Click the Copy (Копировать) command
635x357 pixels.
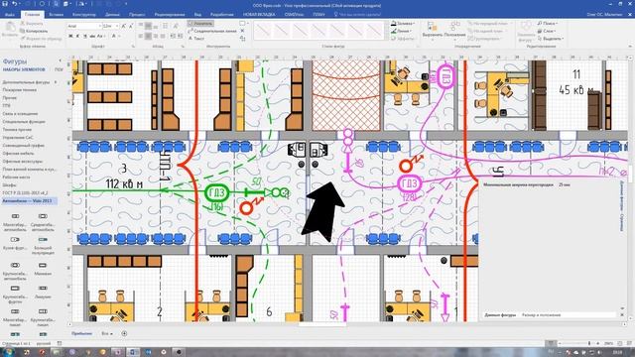click(x=34, y=31)
